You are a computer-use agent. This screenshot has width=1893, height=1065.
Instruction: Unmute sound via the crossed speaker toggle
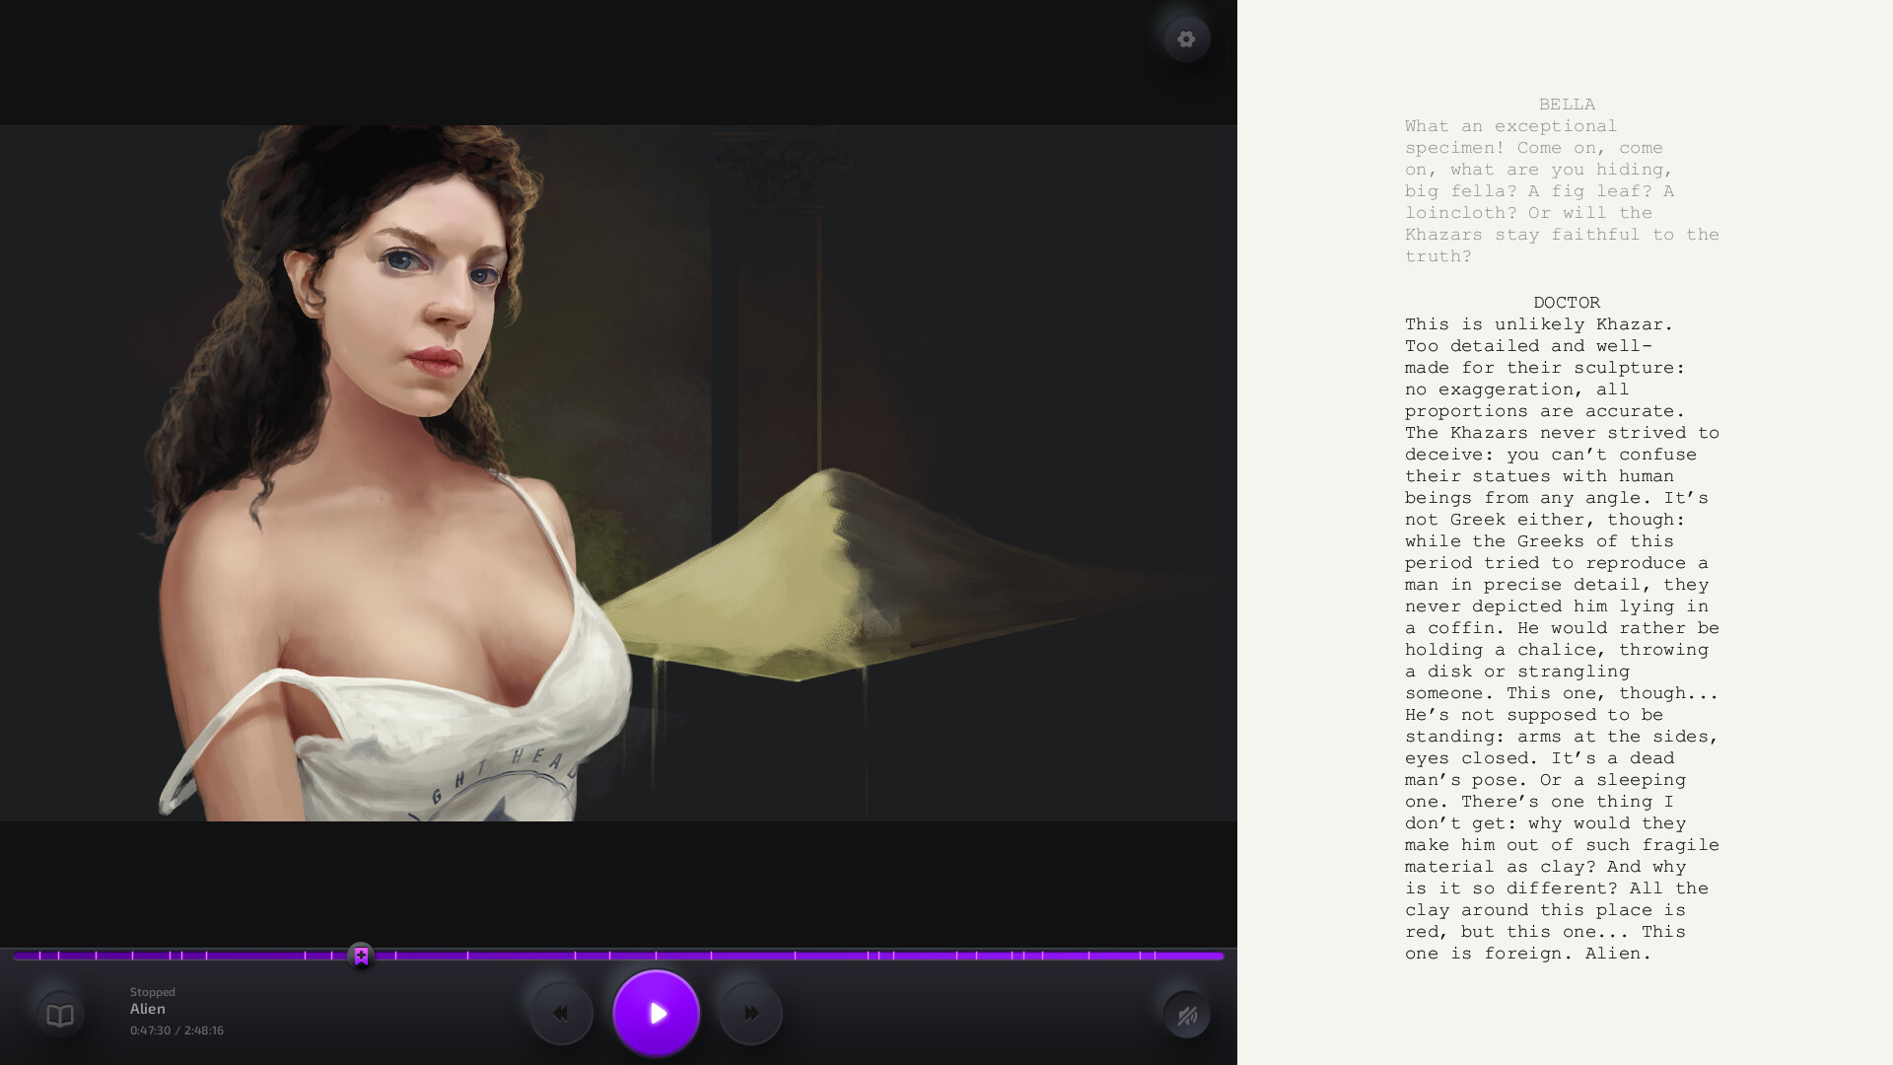click(1187, 1013)
